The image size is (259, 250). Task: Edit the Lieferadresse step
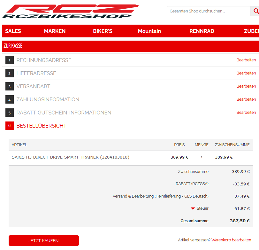coord(246,73)
